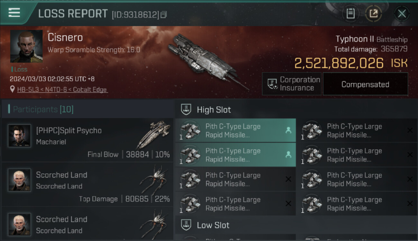Click the Corporation Insurance shield icon
This screenshot has height=241, width=418.
point(272,84)
